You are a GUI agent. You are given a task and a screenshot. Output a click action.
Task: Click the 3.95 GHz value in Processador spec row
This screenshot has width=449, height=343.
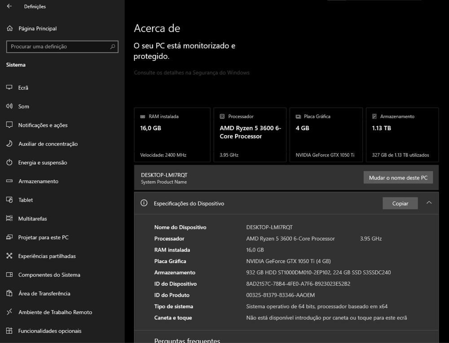(371, 238)
